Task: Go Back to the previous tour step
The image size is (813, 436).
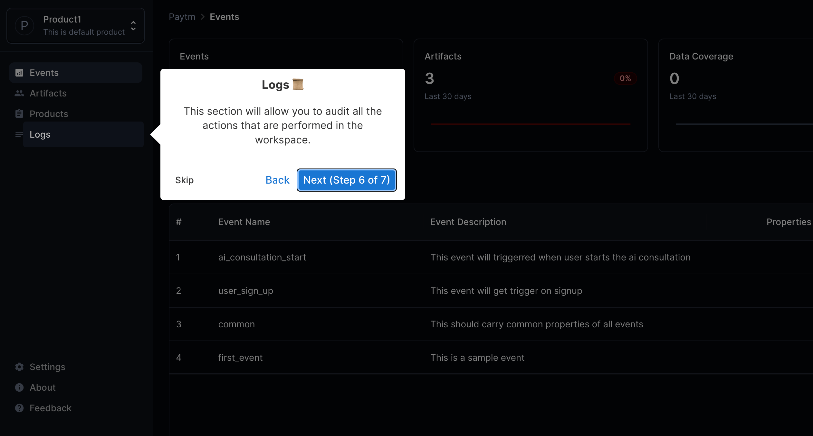Action: (277, 180)
